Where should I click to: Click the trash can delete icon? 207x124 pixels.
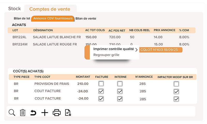click(x=23, y=113)
